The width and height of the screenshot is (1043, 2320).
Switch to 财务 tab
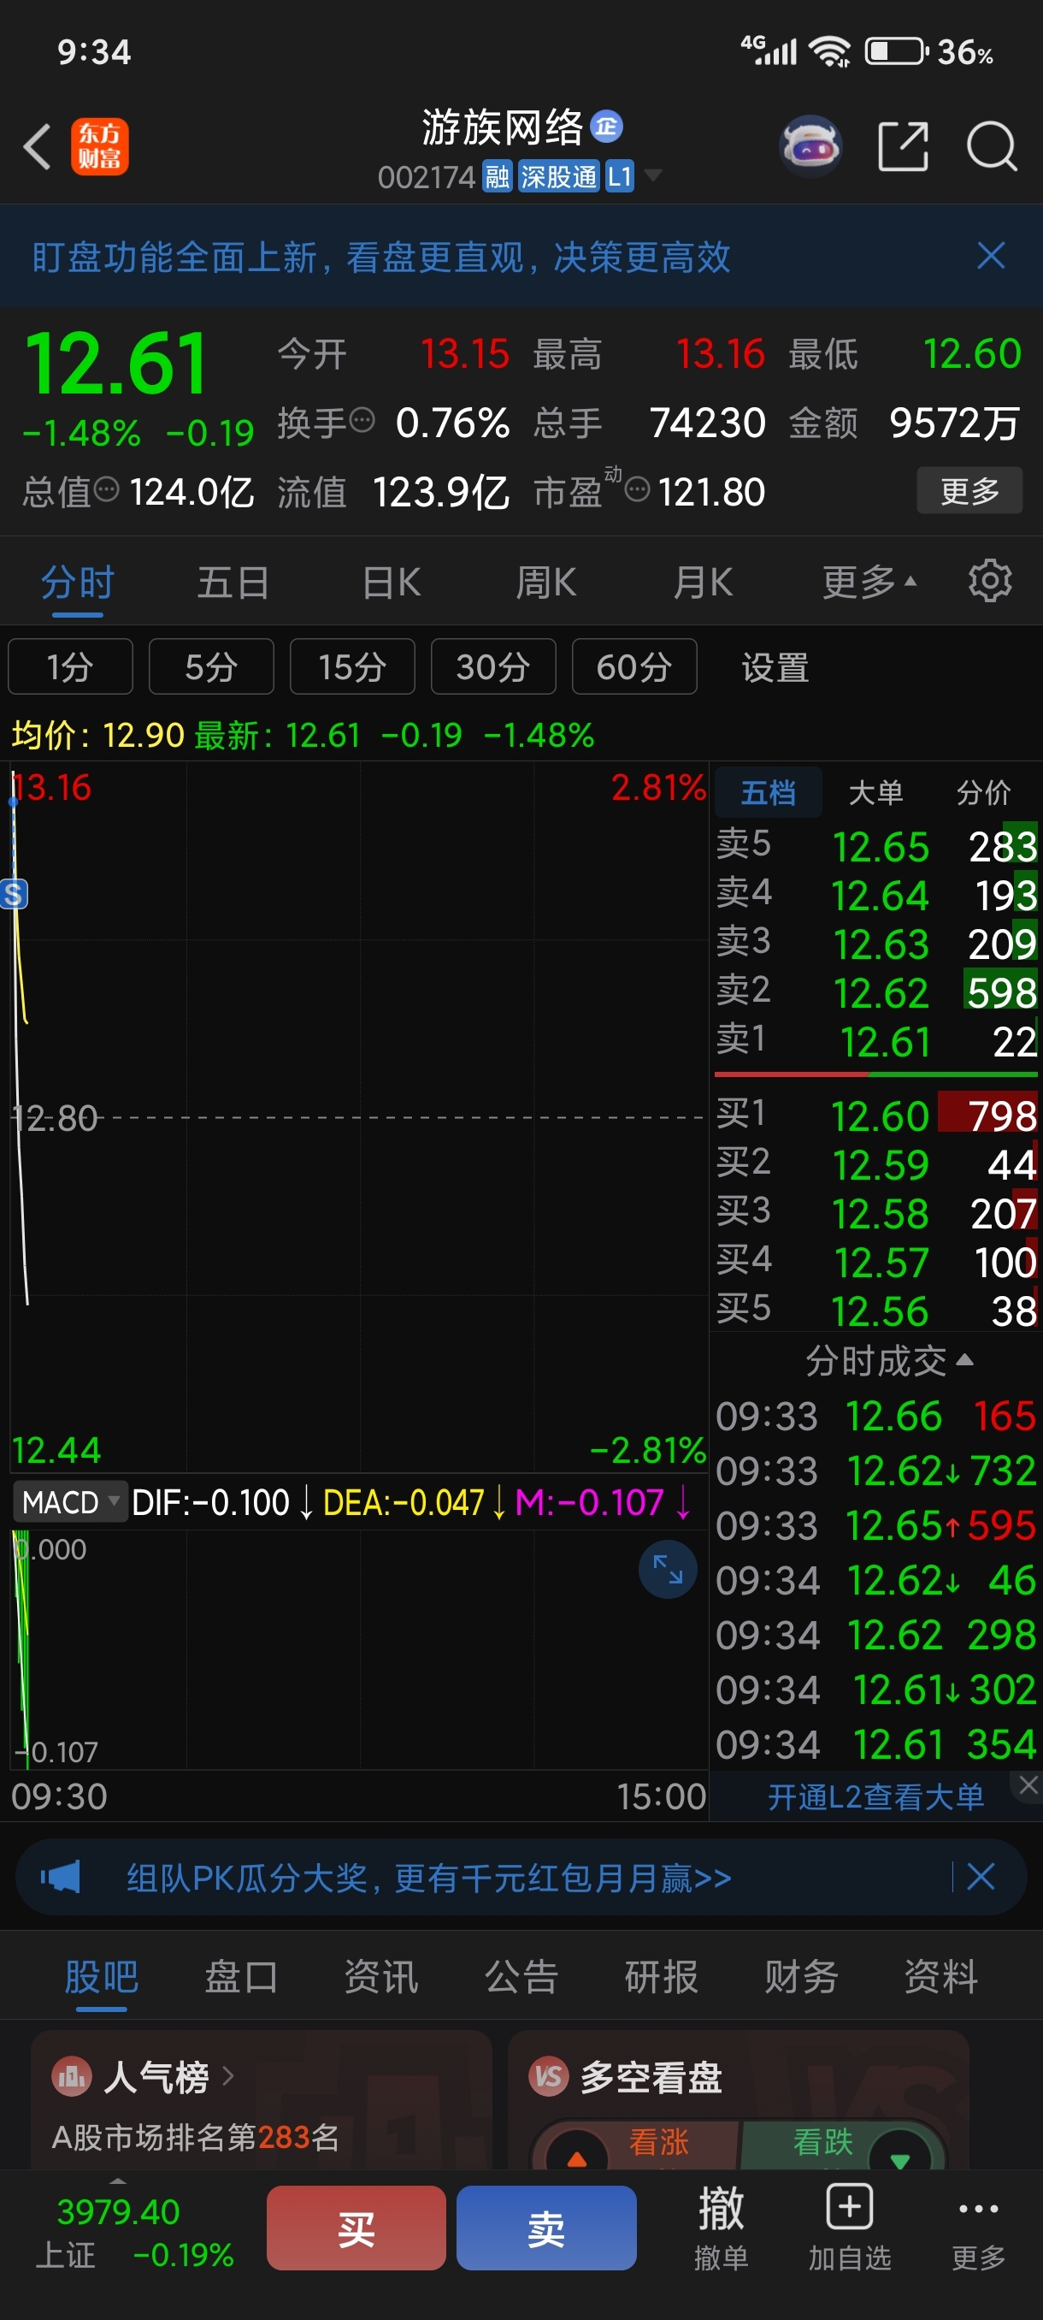click(801, 1977)
